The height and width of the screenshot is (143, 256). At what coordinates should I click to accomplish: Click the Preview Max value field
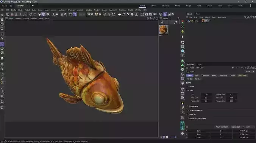coord(231,101)
